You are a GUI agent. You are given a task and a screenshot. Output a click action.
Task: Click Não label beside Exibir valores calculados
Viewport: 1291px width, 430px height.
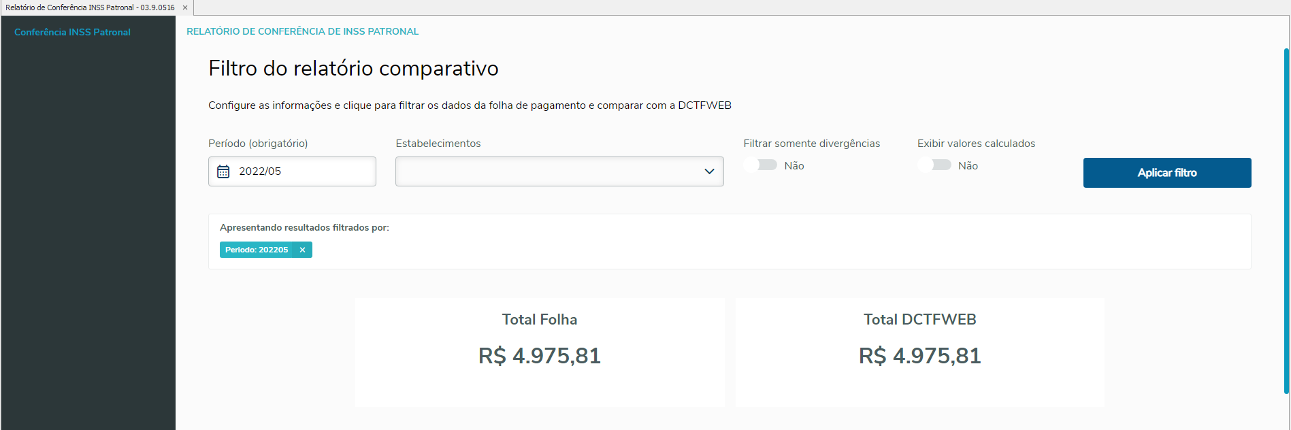(968, 166)
